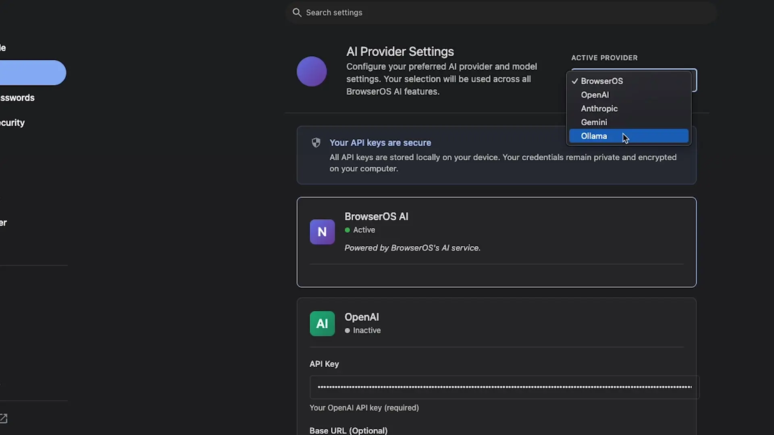Click the Search settings field
The width and height of the screenshot is (774, 435).
tap(501, 12)
